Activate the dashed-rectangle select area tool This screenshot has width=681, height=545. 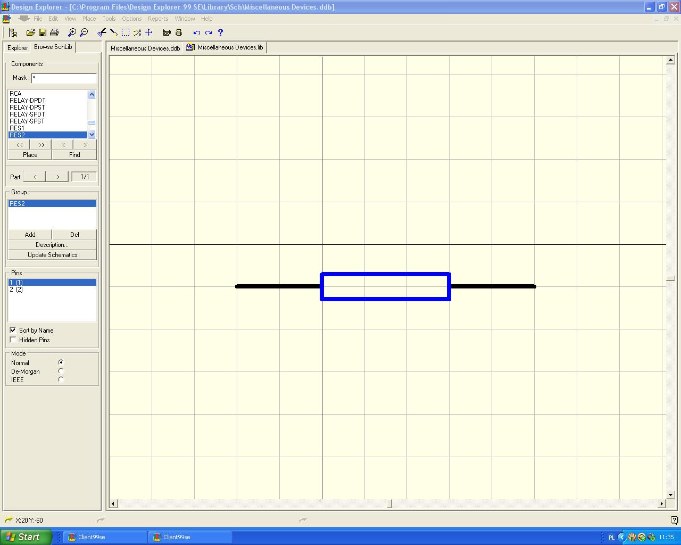(126, 32)
